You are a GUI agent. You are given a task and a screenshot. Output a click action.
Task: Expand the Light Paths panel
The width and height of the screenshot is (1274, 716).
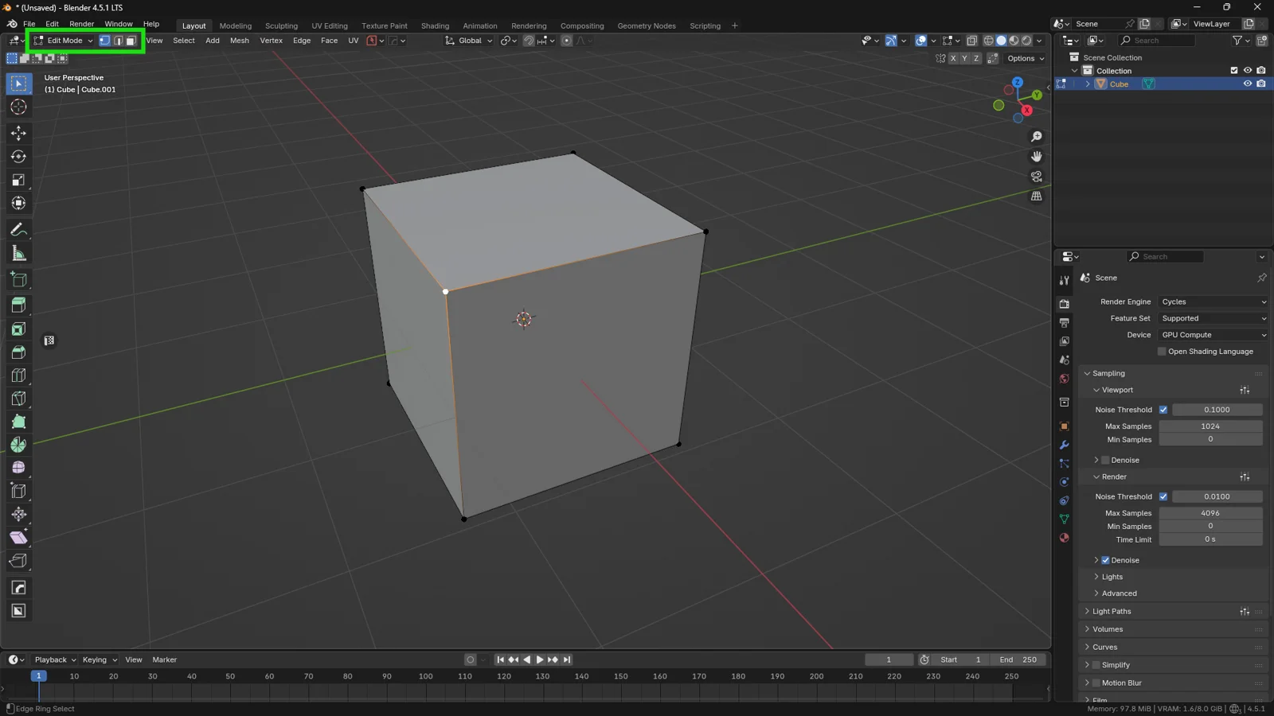(1112, 612)
